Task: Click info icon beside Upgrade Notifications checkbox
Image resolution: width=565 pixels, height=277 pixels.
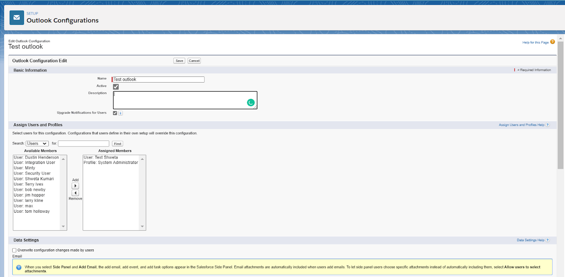Action: pyautogui.click(x=120, y=113)
